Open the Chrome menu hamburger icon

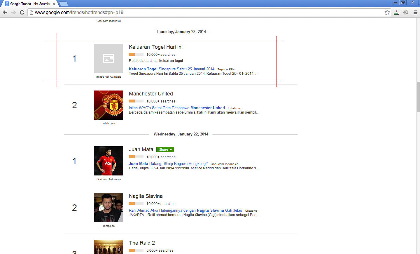coord(415,12)
